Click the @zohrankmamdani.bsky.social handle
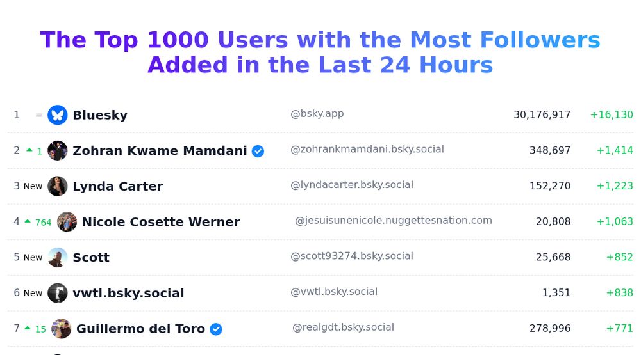Screen dimensions: 641x355 pos(367,149)
